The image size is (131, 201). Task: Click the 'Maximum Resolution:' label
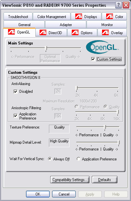[x=59, y=101]
